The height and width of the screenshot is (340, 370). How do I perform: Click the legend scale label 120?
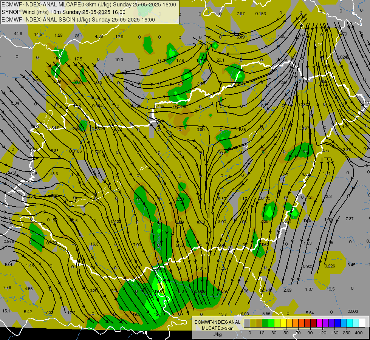(x=322, y=333)
